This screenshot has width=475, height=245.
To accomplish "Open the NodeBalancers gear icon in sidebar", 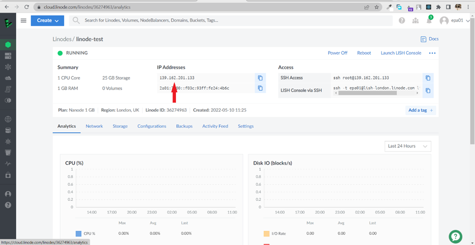I will click(x=8, y=67).
